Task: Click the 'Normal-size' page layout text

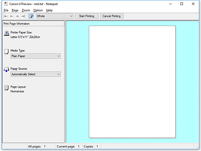Action: click(17, 91)
